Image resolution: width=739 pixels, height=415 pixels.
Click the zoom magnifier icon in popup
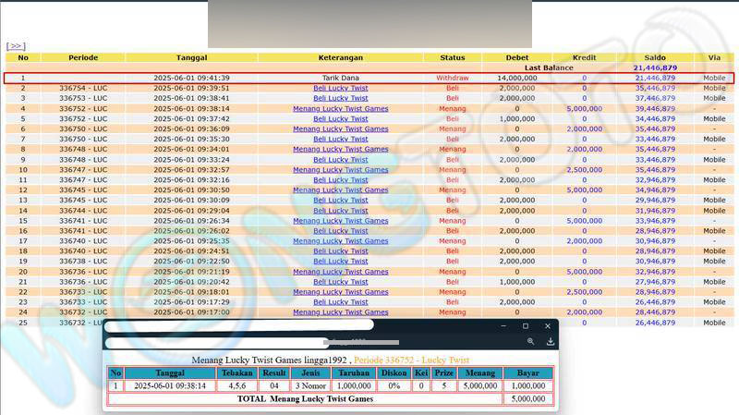530,341
